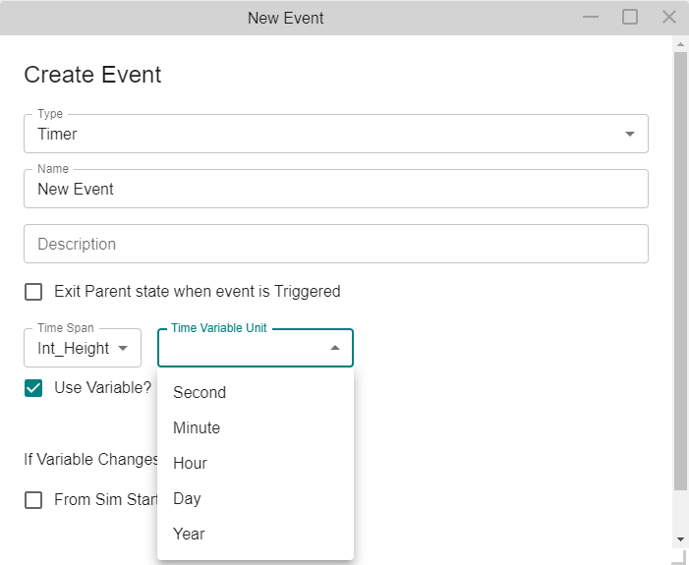The width and height of the screenshot is (689, 565).
Task: Select Second from the unit list
Action: [256, 392]
